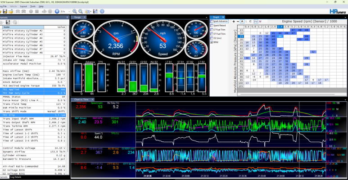Click the engine controls toolbar icon

(44, 11)
